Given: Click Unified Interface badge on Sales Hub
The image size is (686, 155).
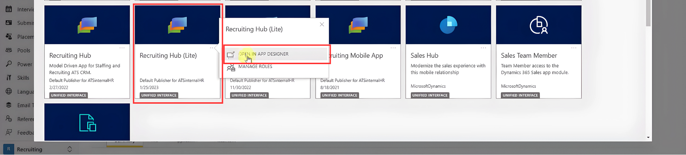Looking at the screenshot, I should (x=430, y=95).
